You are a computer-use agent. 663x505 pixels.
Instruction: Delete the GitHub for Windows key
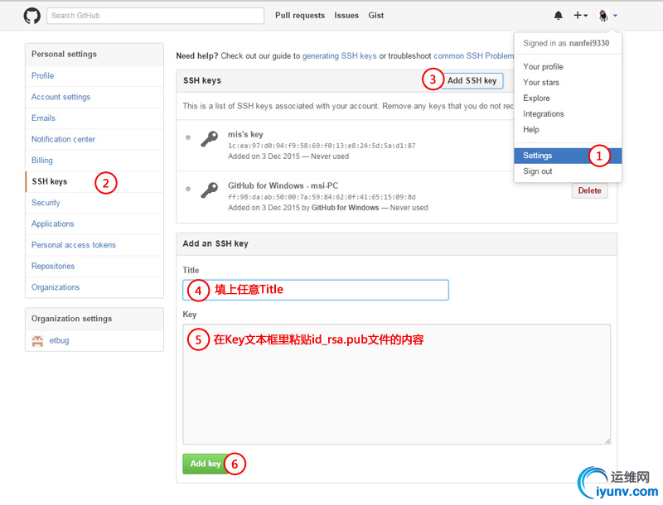point(589,191)
